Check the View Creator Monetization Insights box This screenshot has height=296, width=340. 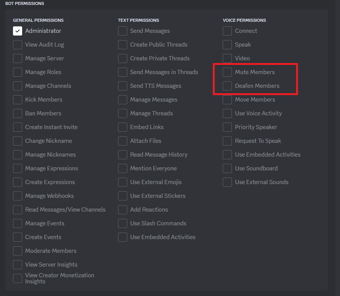point(18,278)
